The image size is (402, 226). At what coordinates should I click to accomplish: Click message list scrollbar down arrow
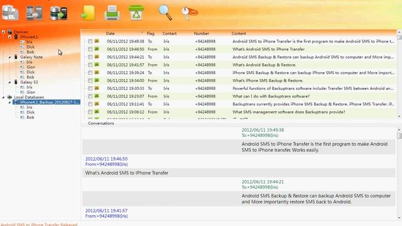pyautogui.click(x=399, y=117)
